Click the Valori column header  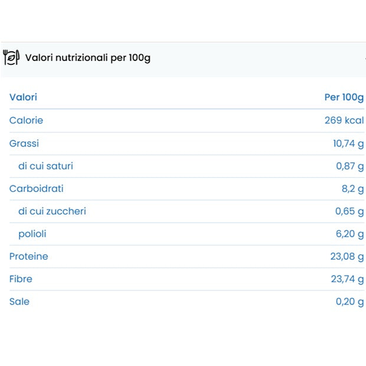(23, 97)
